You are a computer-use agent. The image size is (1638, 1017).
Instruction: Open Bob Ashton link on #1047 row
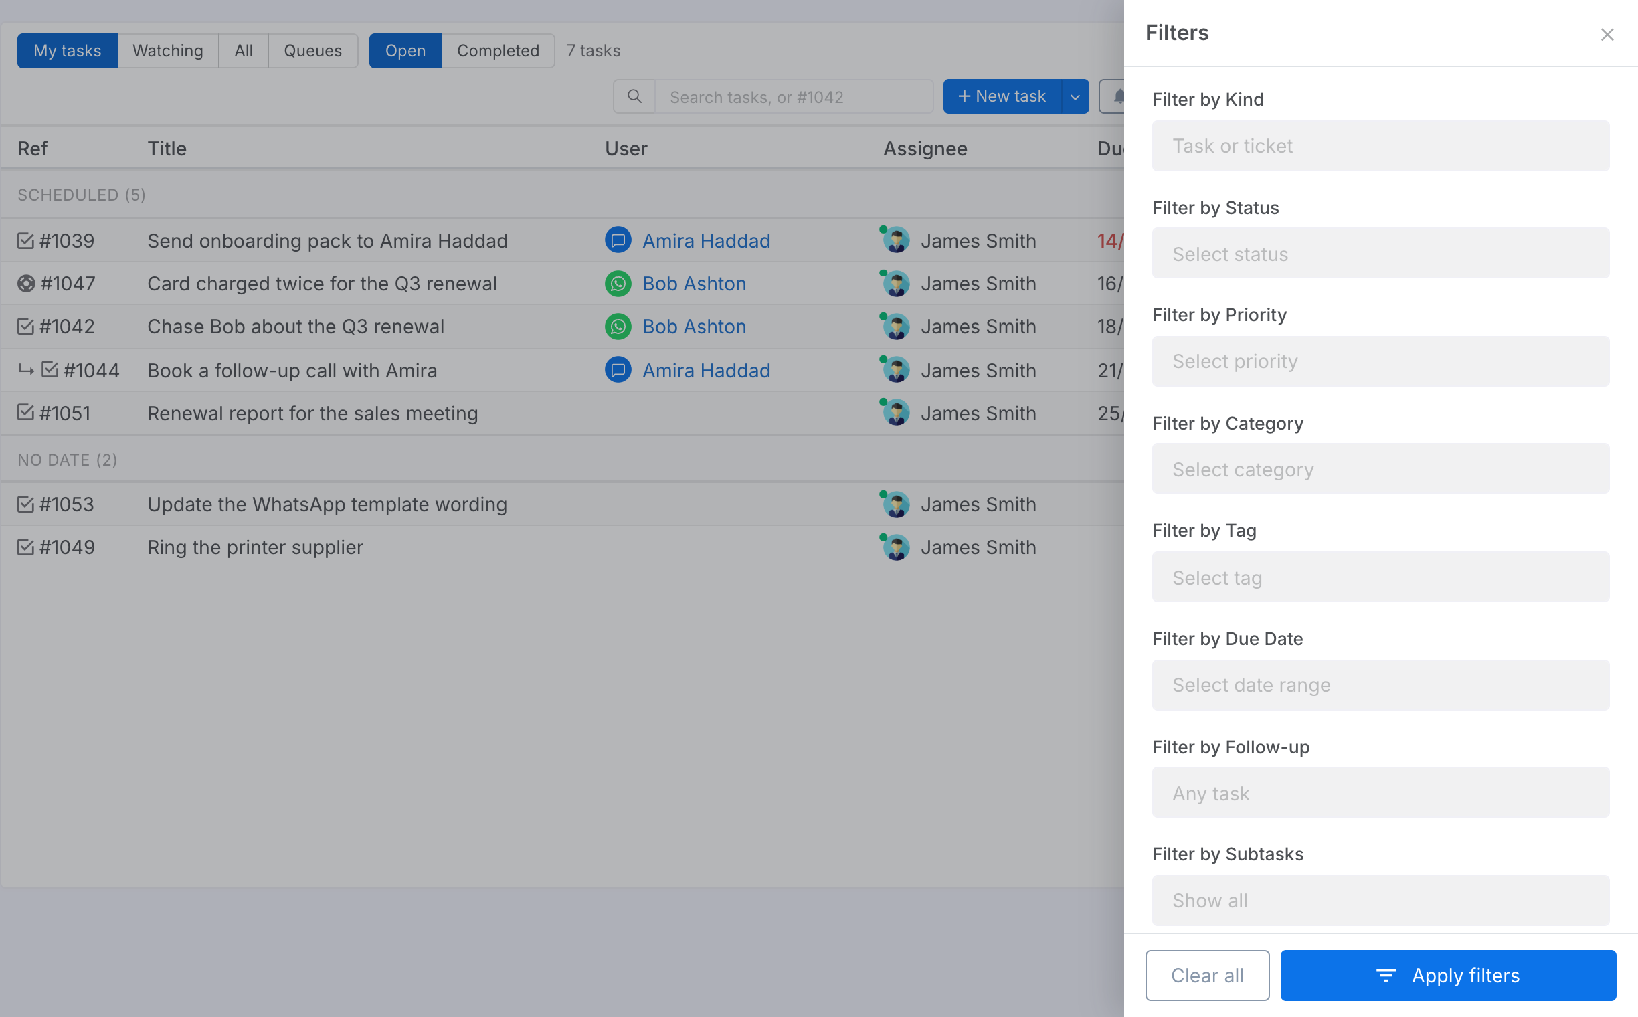694,283
